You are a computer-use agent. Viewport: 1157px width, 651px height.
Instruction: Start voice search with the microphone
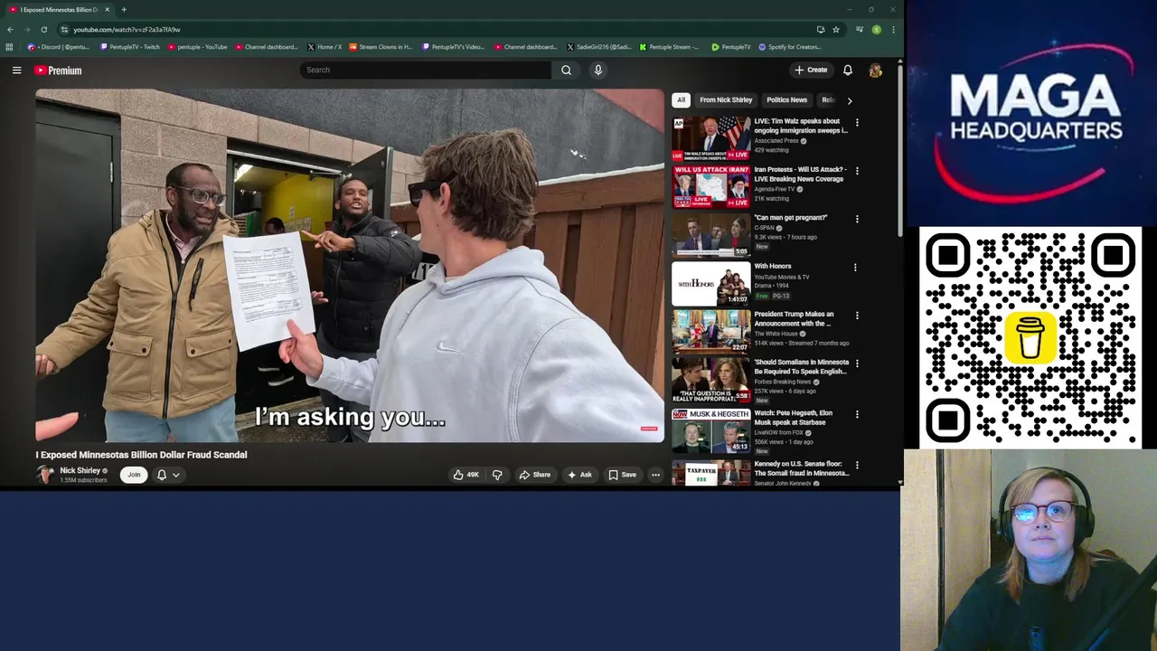pyautogui.click(x=597, y=70)
